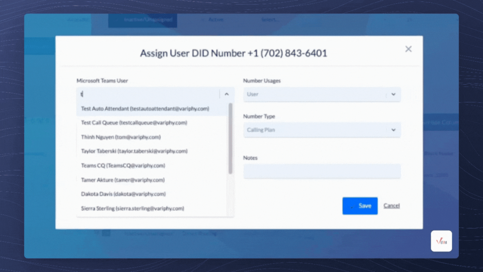This screenshot has width=483, height=272.
Task: Open the Number Usages dropdown
Action: [321, 94]
